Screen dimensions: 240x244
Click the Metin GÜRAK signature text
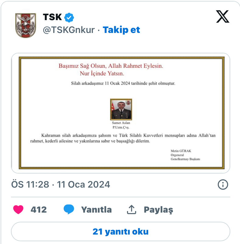(x=181, y=151)
